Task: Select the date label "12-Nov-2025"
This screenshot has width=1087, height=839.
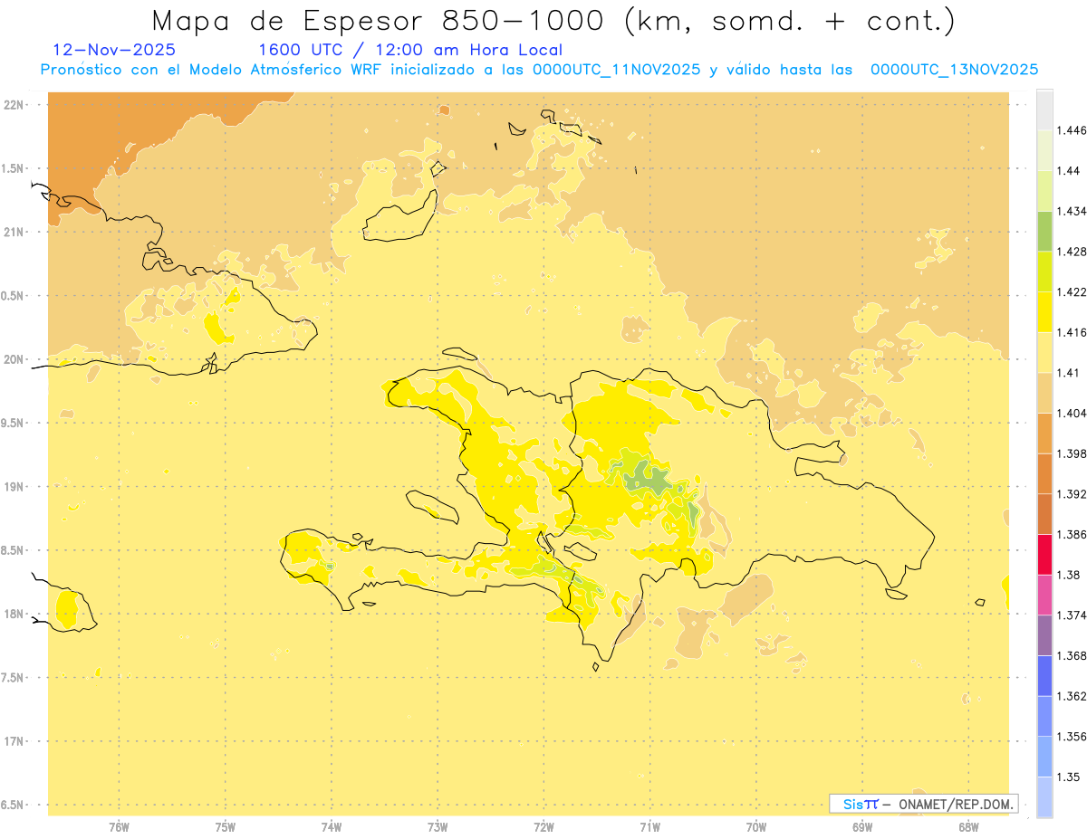Action: [115, 51]
